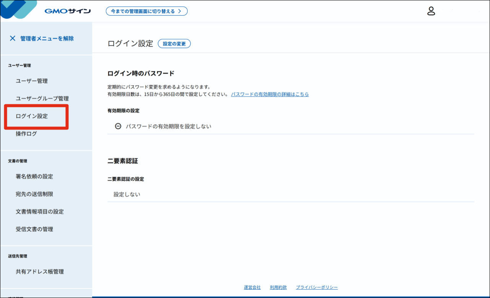
Task: Open ユーザー管理 in the sidebar
Action: coord(32,81)
